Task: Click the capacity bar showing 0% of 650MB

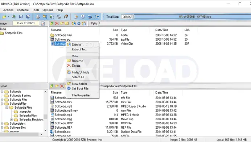Action: point(192,17)
